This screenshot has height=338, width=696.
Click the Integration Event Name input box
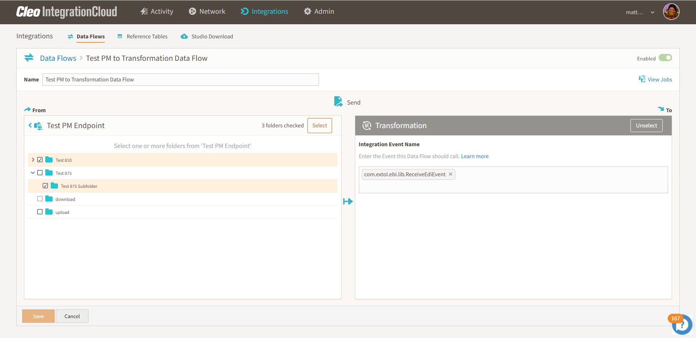pyautogui.click(x=513, y=180)
